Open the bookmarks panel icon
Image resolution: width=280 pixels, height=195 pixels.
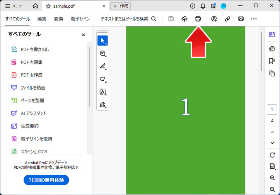pyautogui.click(x=272, y=61)
